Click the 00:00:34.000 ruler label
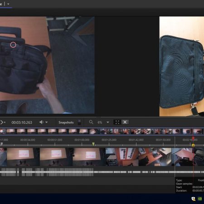The height and width of the screenshot is (204, 204). point(28,140)
